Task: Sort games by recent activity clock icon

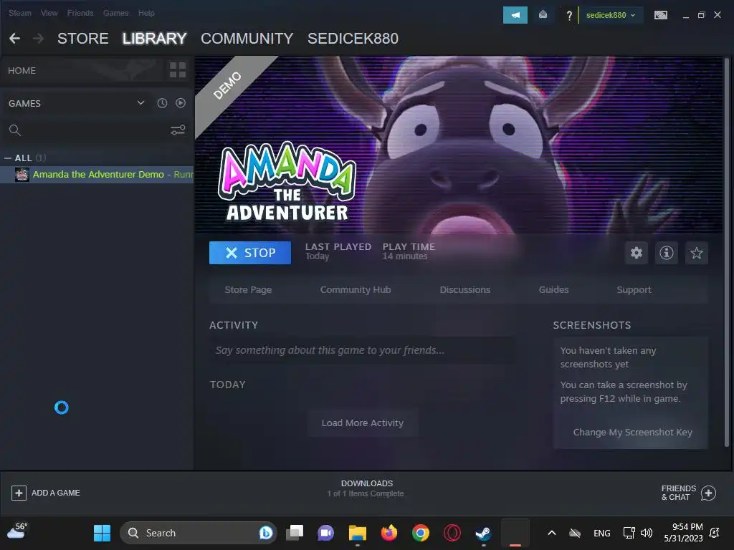Action: click(x=162, y=103)
